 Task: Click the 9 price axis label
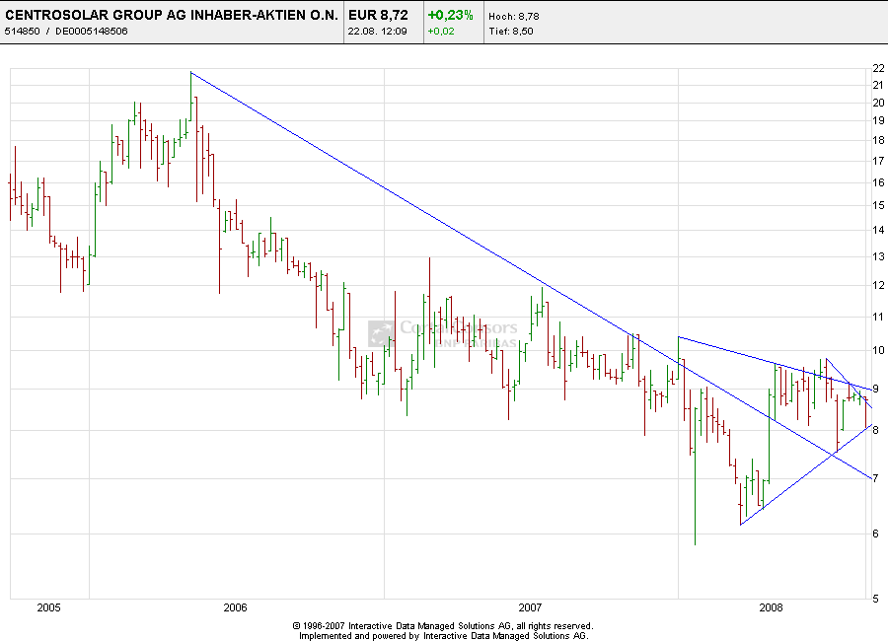[875, 389]
